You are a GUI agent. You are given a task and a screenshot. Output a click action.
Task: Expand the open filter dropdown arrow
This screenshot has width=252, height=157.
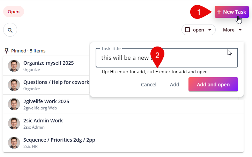pyautogui.click(x=209, y=30)
